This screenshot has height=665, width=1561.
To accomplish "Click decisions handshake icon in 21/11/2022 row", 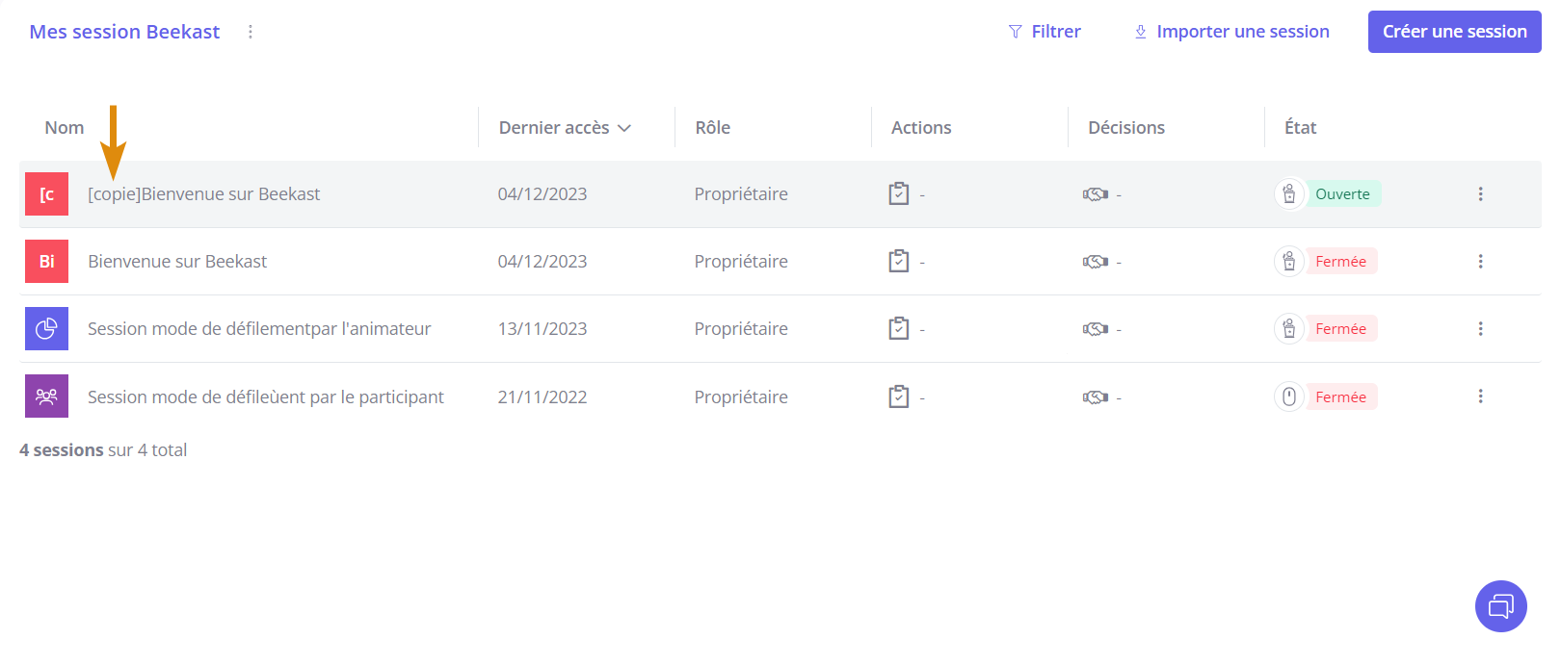I will [x=1096, y=397].
